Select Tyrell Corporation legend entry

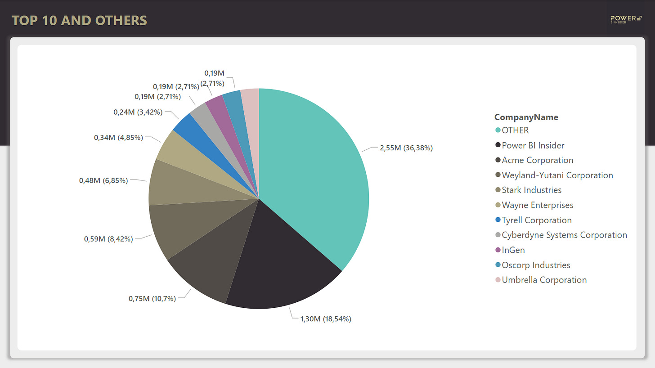click(533, 220)
